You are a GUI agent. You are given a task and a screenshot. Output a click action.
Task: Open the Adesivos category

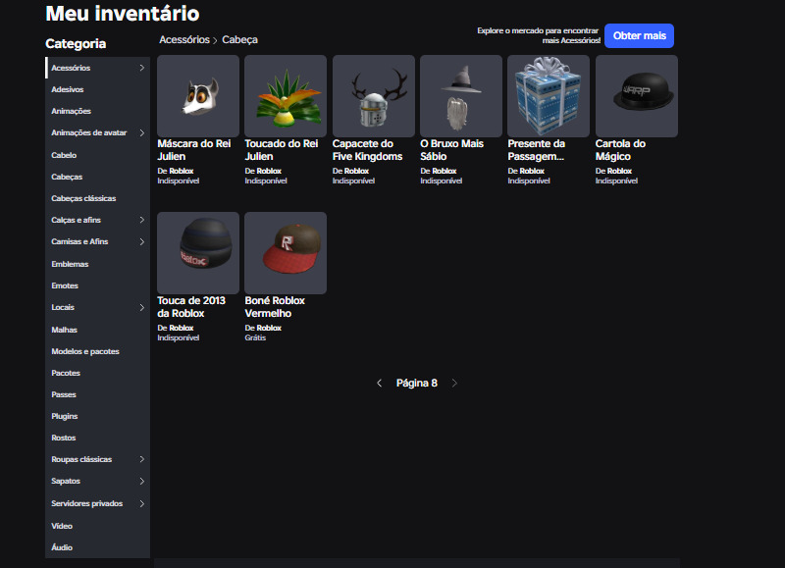(x=97, y=89)
